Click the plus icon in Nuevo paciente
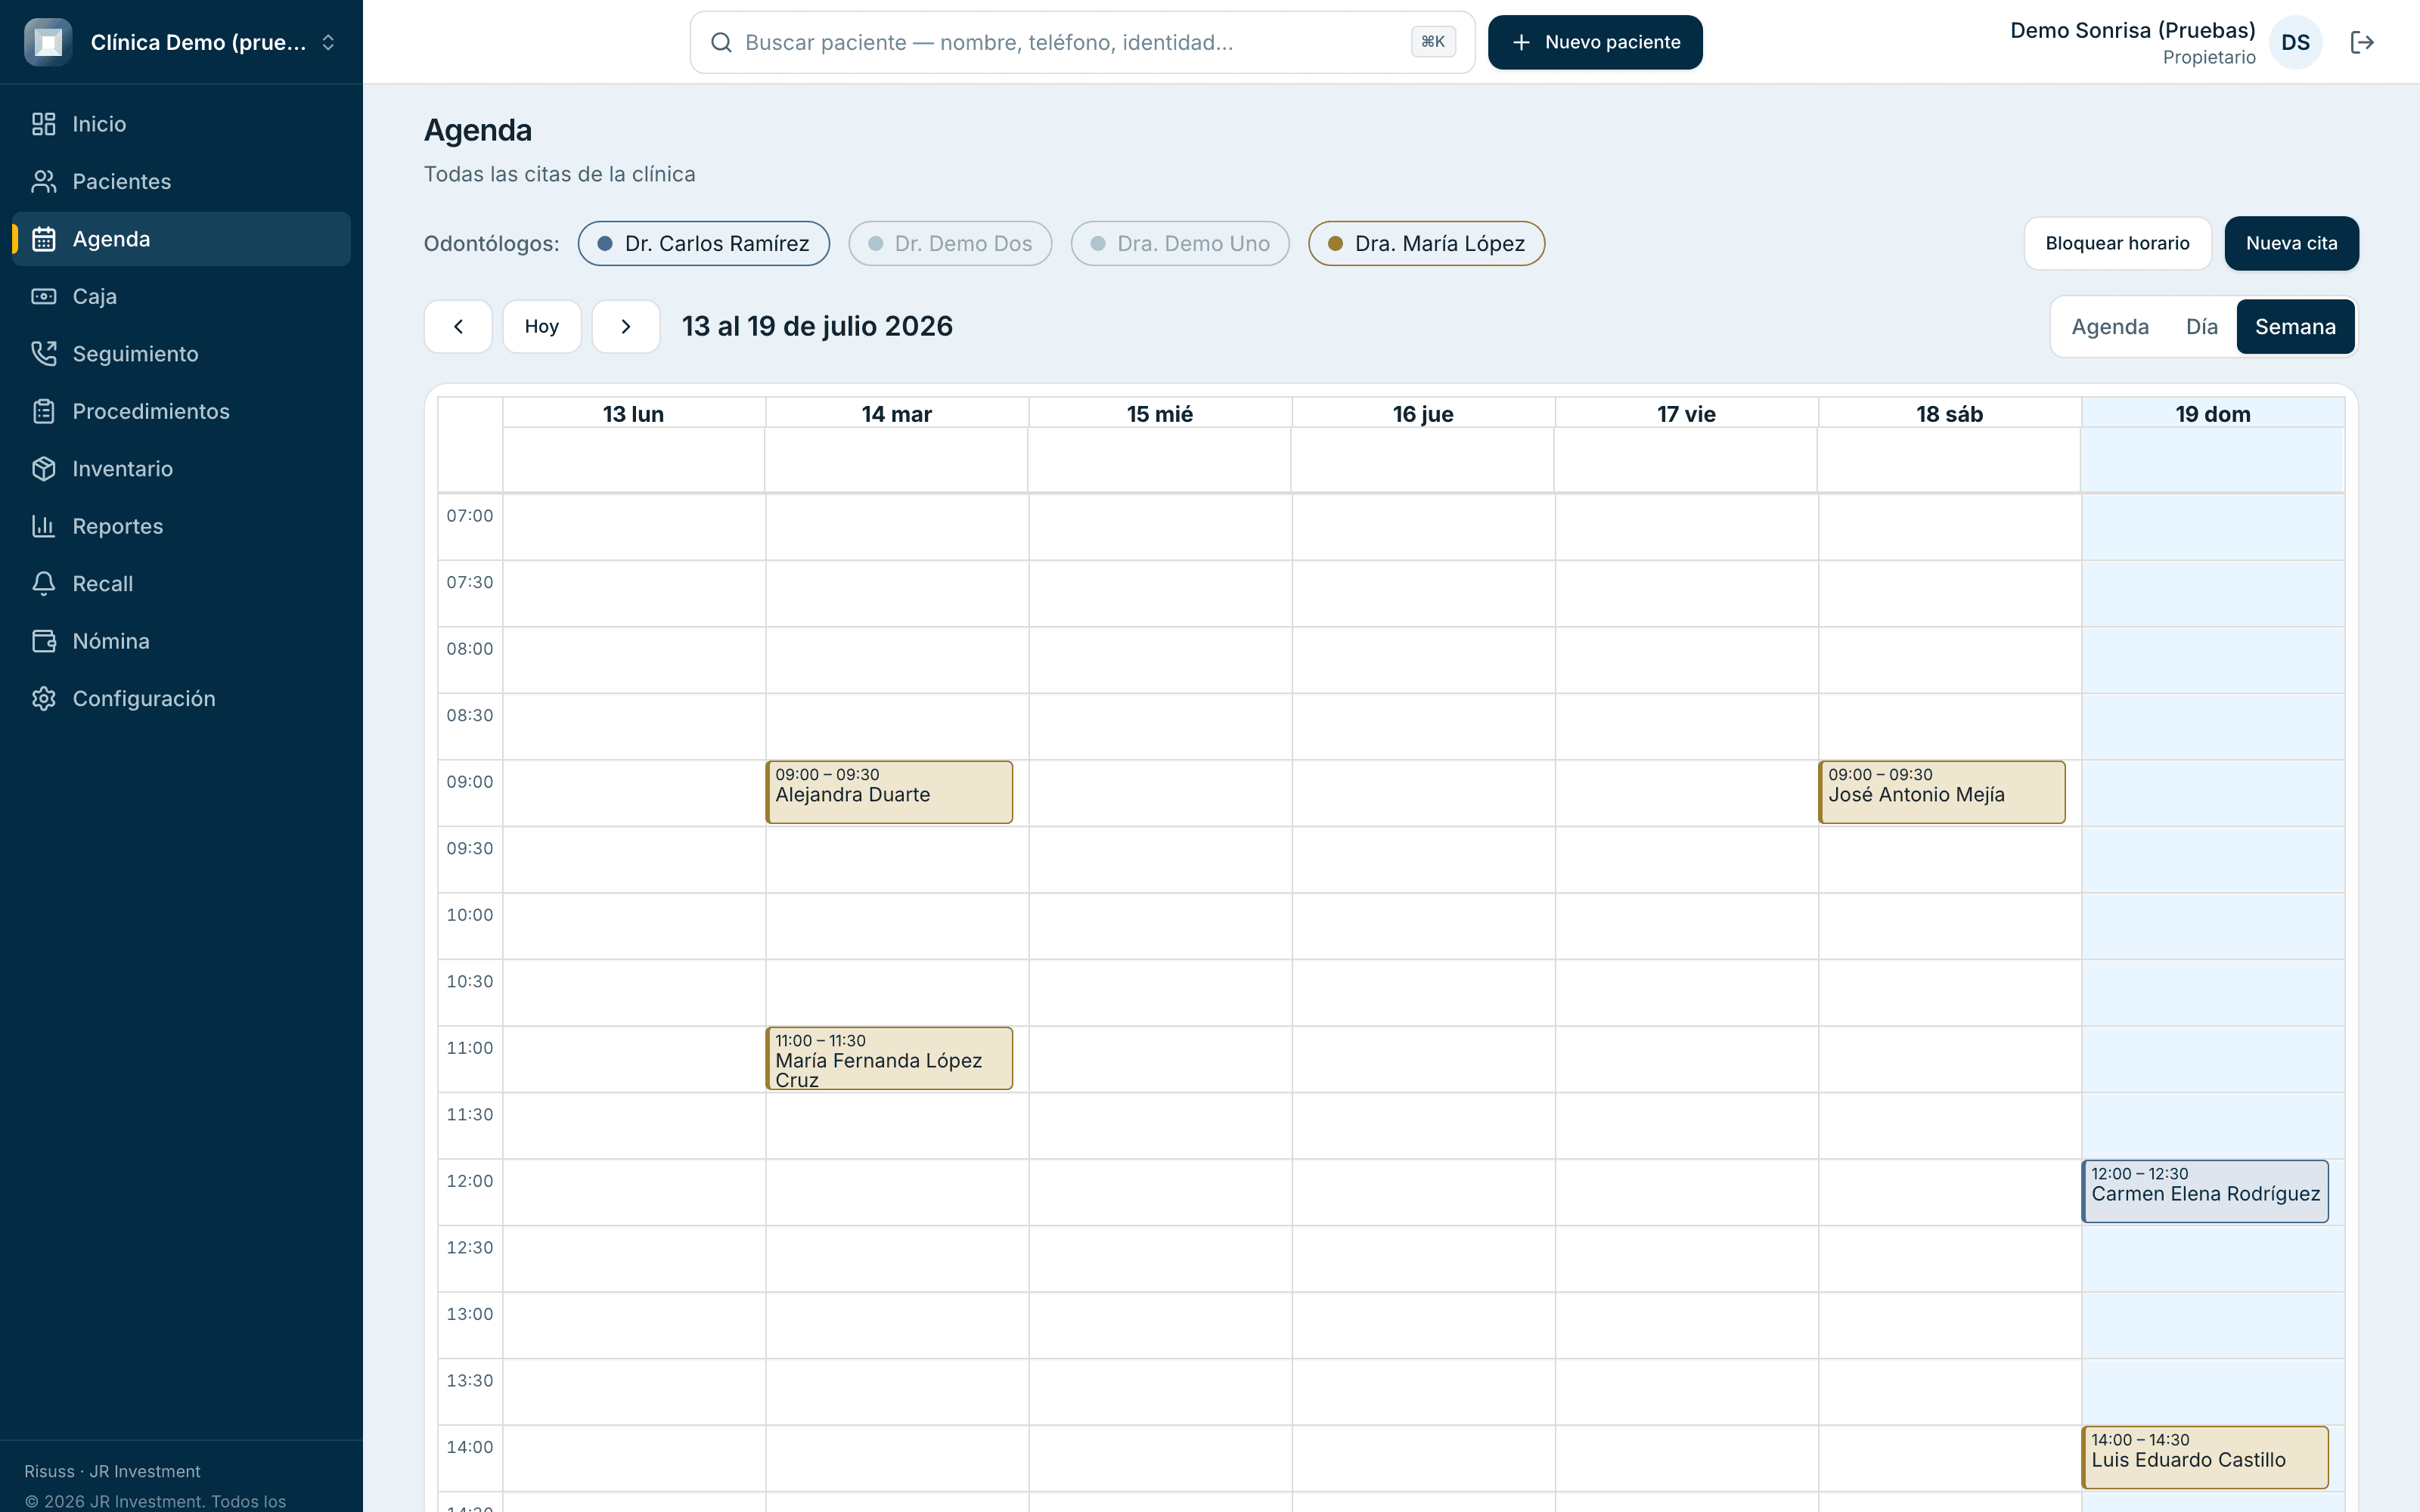 [x=1521, y=42]
